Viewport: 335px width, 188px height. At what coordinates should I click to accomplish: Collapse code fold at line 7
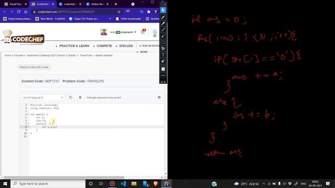[x=28, y=124]
